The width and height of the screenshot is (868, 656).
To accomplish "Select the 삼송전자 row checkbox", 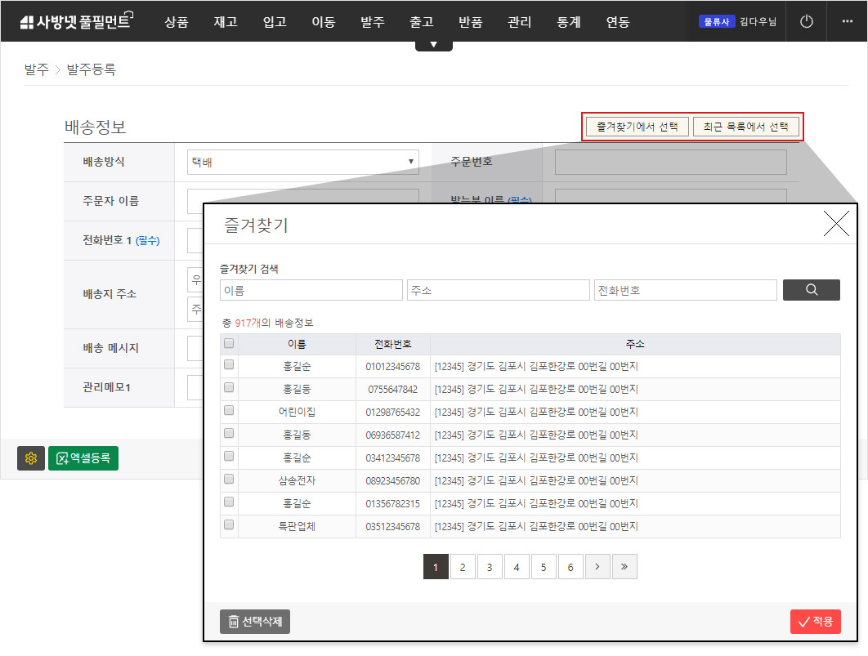I will click(229, 480).
